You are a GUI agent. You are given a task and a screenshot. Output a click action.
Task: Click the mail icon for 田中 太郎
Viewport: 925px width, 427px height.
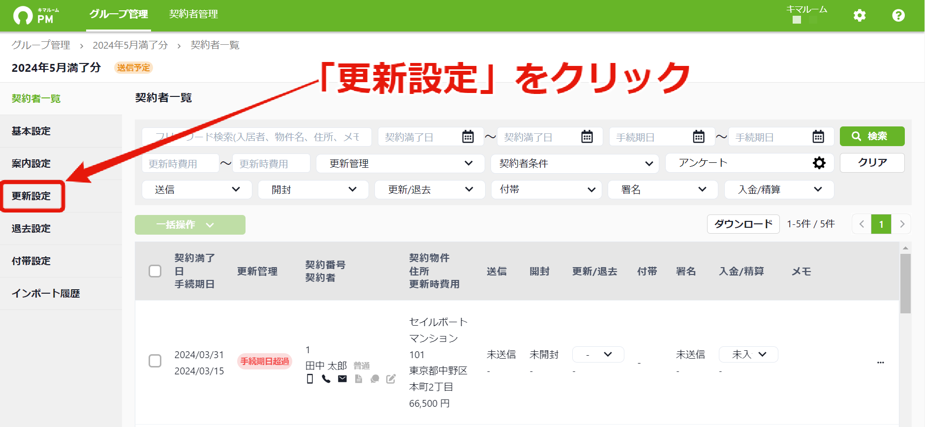[x=342, y=378]
